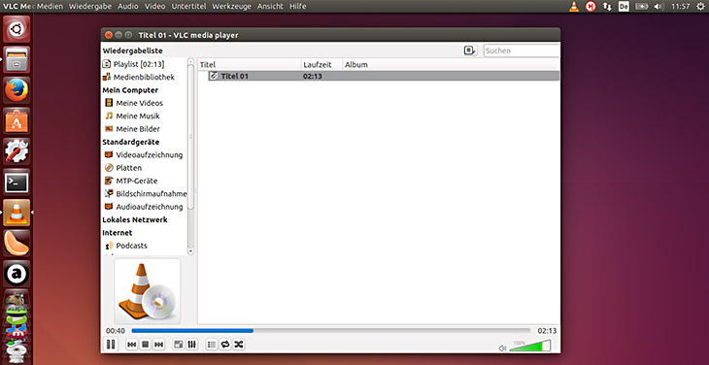Screen dimensions: 709x365
Task: Toggle loop repeat mode
Action: pos(225,345)
